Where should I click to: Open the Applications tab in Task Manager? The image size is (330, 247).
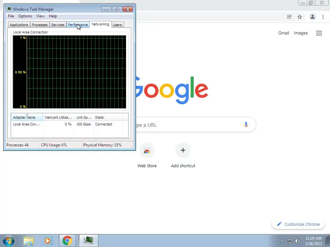pos(19,25)
